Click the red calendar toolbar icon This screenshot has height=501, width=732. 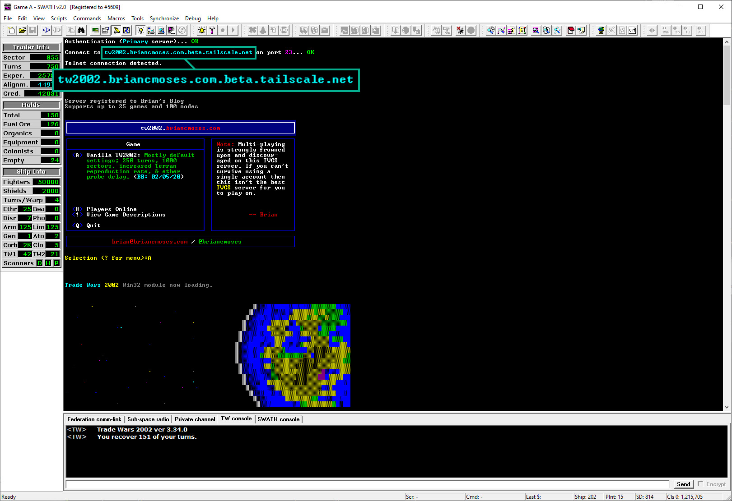coord(570,30)
